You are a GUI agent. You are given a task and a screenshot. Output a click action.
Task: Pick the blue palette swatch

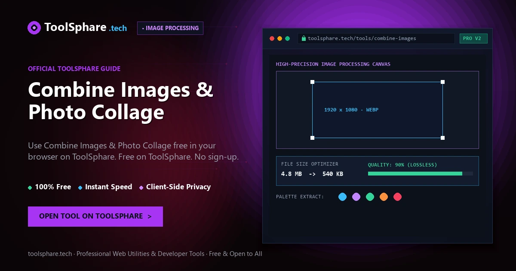point(342,197)
